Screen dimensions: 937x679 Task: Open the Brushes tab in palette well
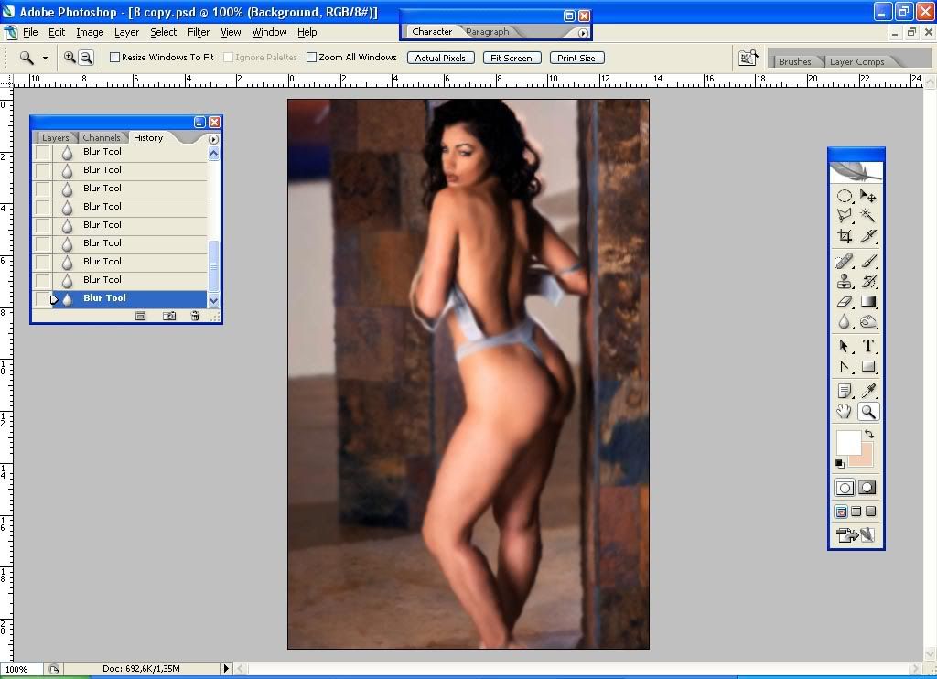coord(795,61)
